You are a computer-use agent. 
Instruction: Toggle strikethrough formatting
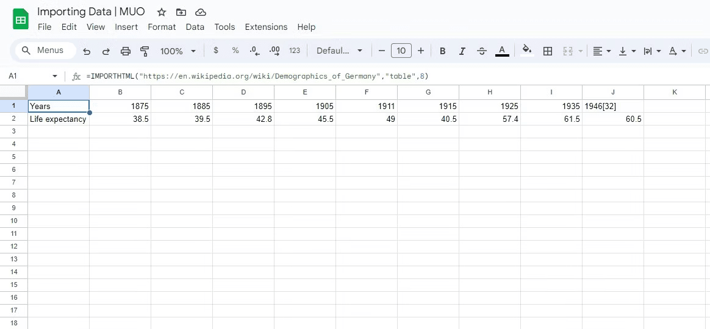(x=482, y=51)
